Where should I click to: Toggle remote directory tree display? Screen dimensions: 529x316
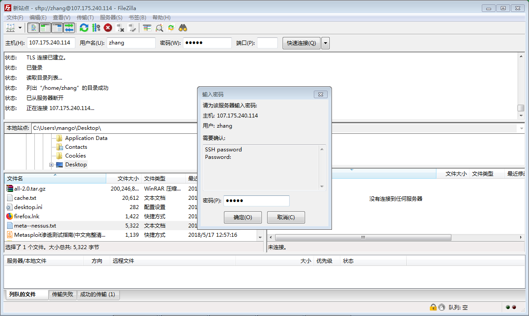[x=57, y=28]
